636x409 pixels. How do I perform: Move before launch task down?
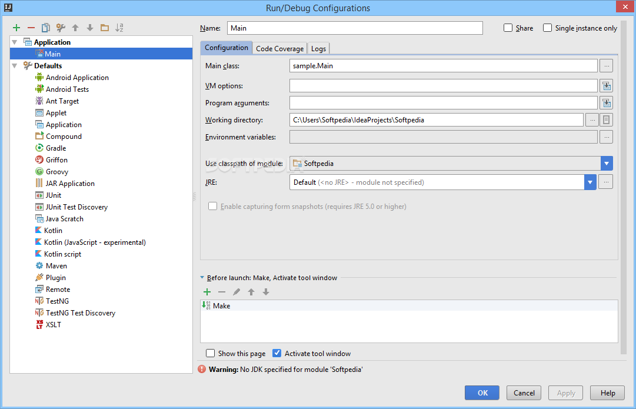[x=266, y=292]
